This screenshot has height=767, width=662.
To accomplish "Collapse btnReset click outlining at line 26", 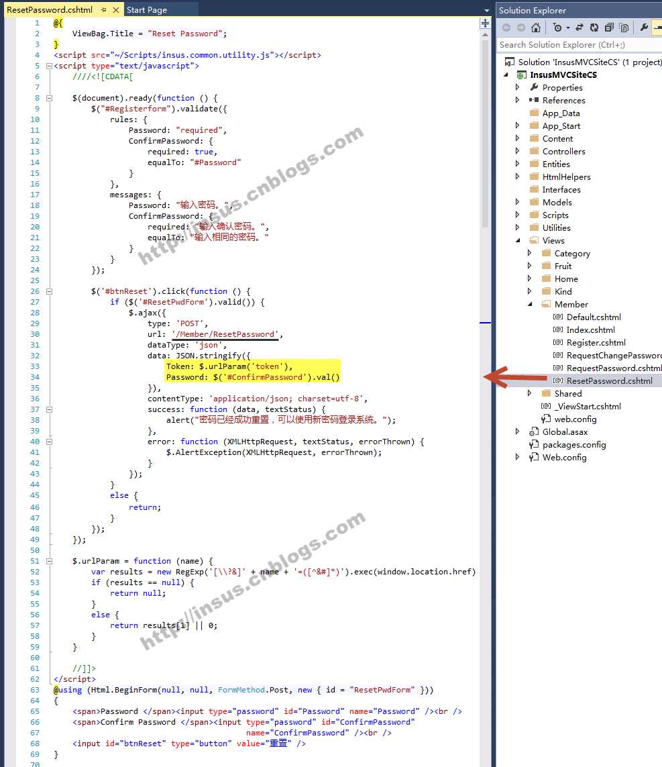I will coord(49,291).
